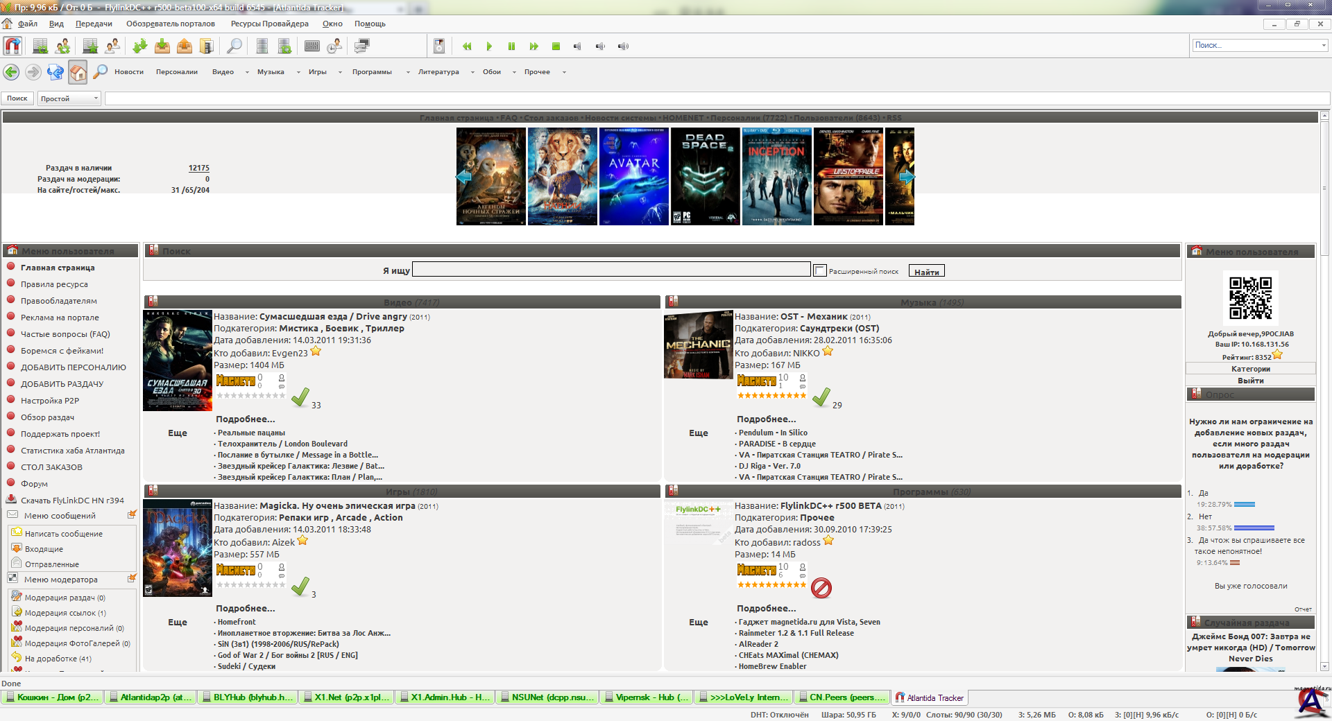This screenshot has width=1332, height=721.
Task: Expand the 'Видео' category dropdown arrow
Action: coord(247,72)
